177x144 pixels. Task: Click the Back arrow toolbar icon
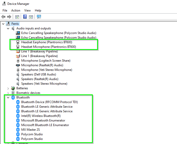point(3,17)
